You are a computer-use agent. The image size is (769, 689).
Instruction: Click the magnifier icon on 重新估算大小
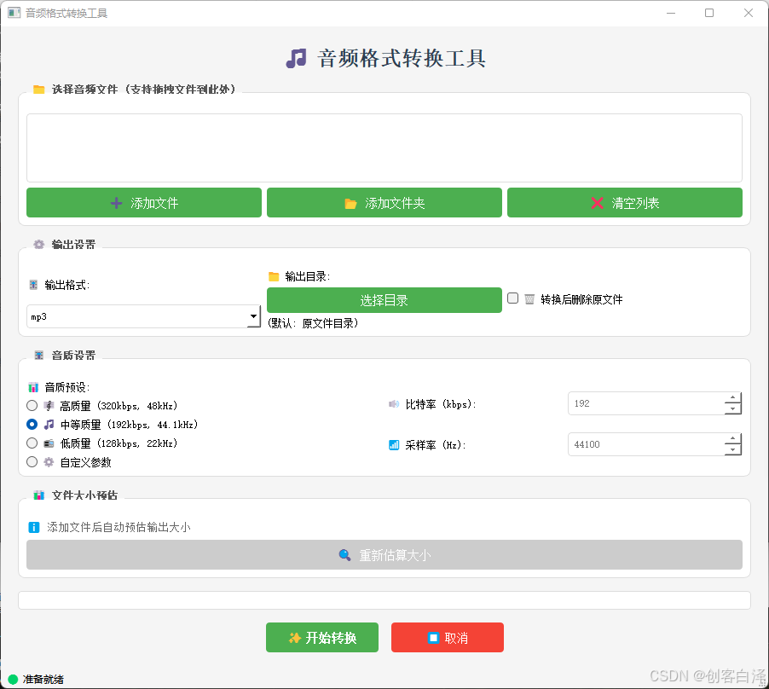[344, 555]
